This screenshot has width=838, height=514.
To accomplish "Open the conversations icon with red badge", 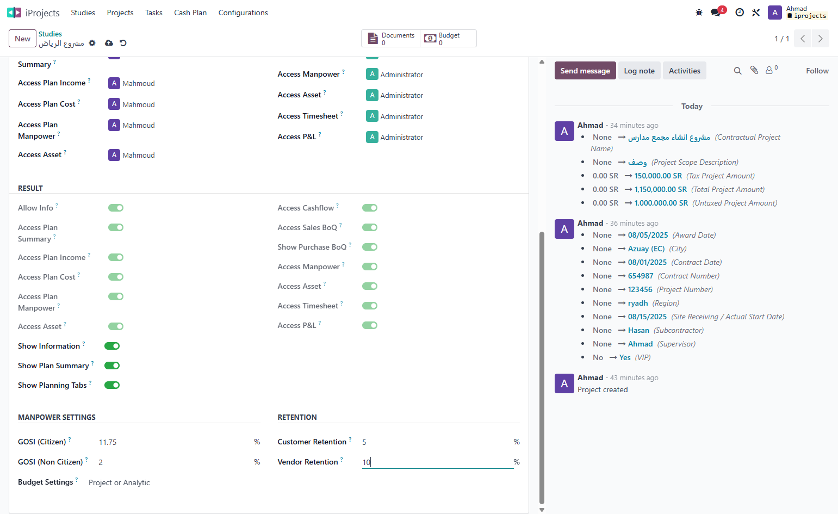I will tap(717, 12).
